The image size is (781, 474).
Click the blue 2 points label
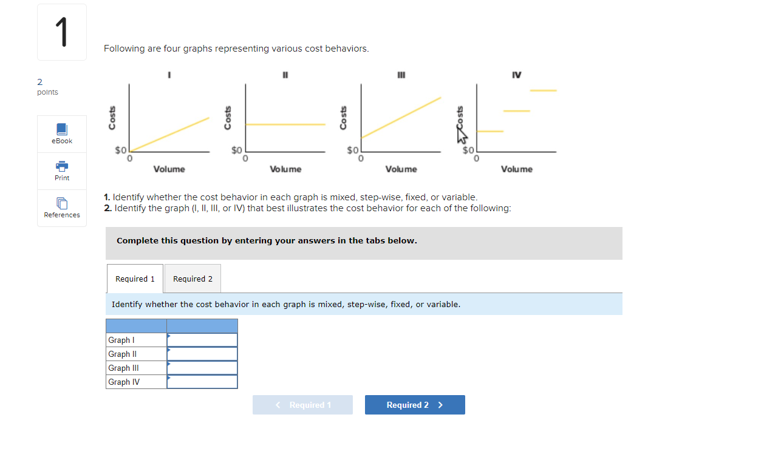point(39,81)
